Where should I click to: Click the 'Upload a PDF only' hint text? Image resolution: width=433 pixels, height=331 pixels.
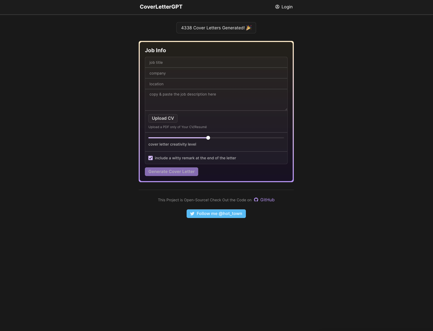pos(177,127)
